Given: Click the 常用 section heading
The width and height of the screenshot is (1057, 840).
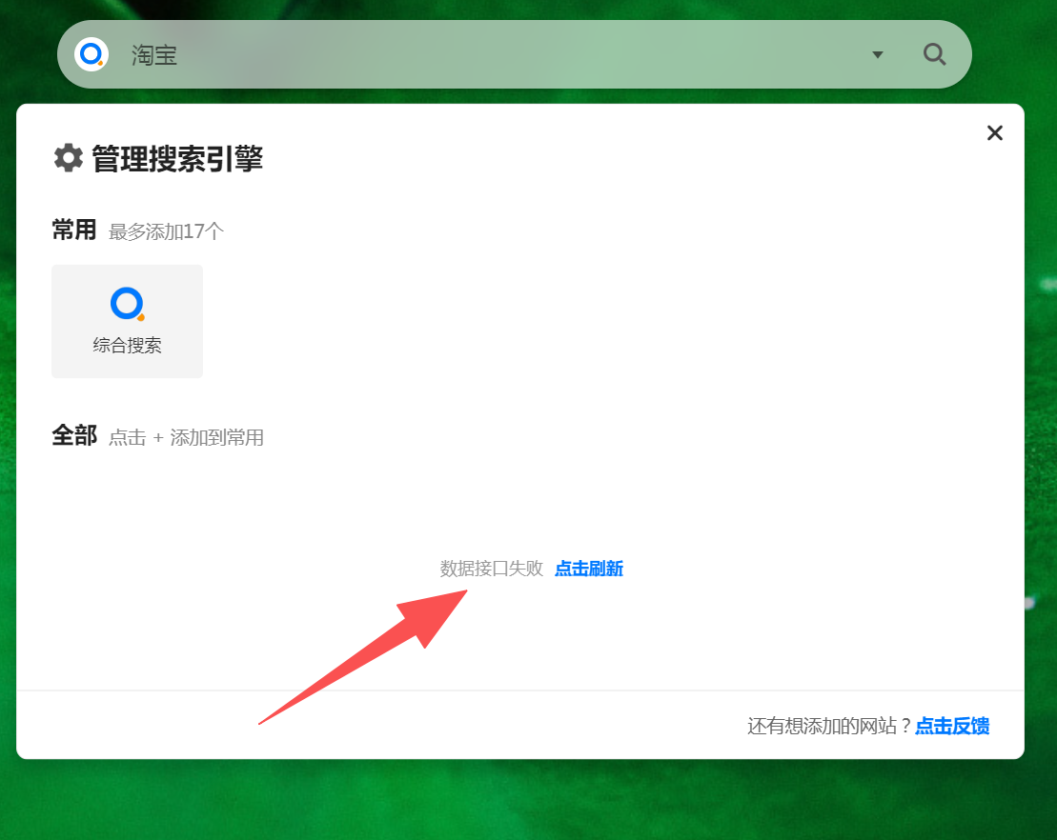Looking at the screenshot, I should pyautogui.click(x=74, y=230).
